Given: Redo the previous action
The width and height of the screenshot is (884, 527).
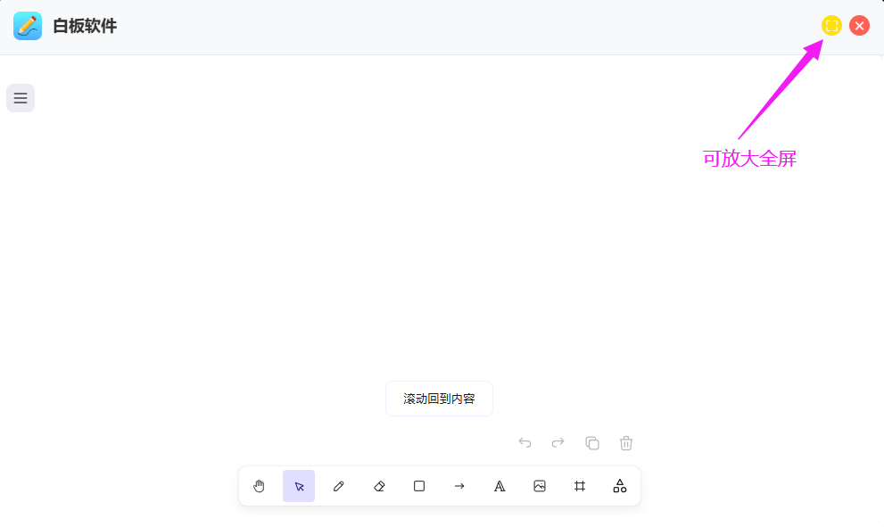Looking at the screenshot, I should point(558,442).
